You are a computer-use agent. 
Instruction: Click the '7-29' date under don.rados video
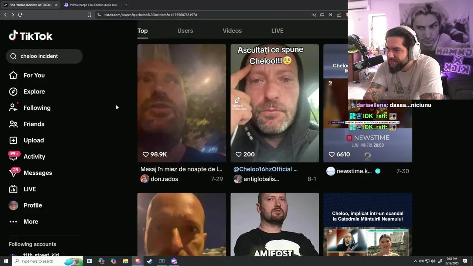pyautogui.click(x=217, y=179)
